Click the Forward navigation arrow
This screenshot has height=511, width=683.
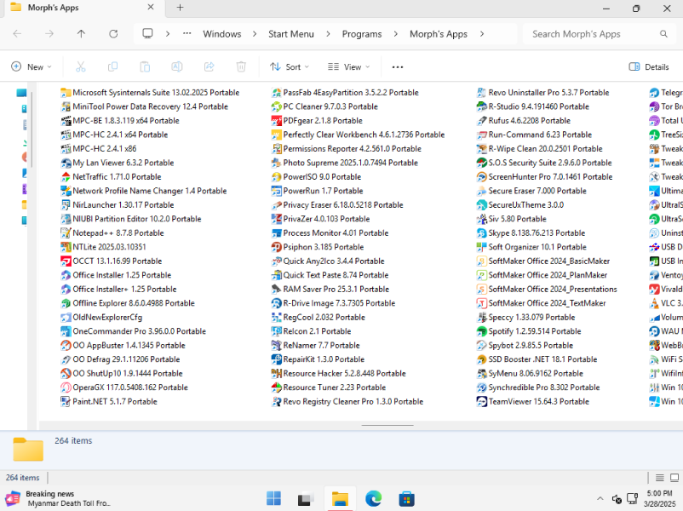point(49,33)
